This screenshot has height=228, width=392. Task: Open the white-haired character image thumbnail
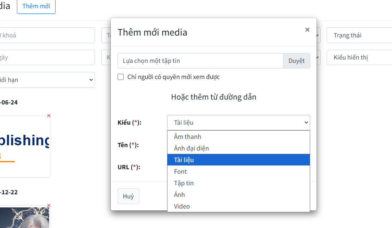point(25,217)
